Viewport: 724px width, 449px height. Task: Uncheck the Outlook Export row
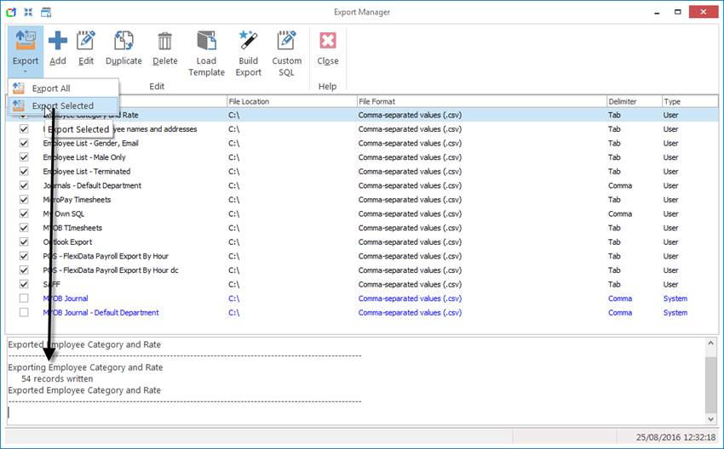point(24,242)
